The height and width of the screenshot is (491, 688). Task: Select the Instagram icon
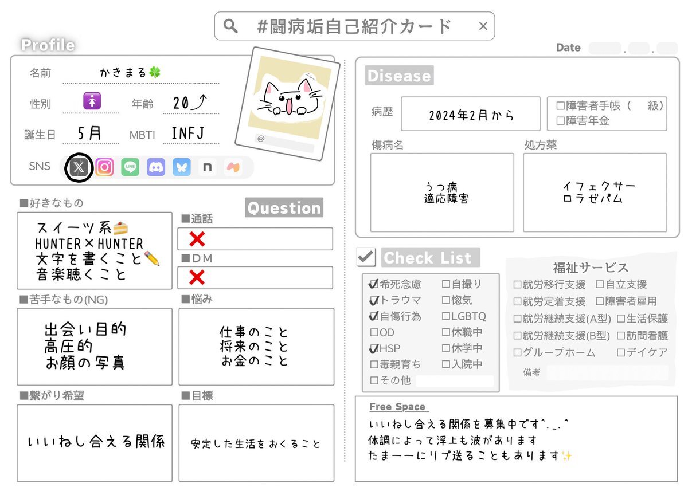104,167
